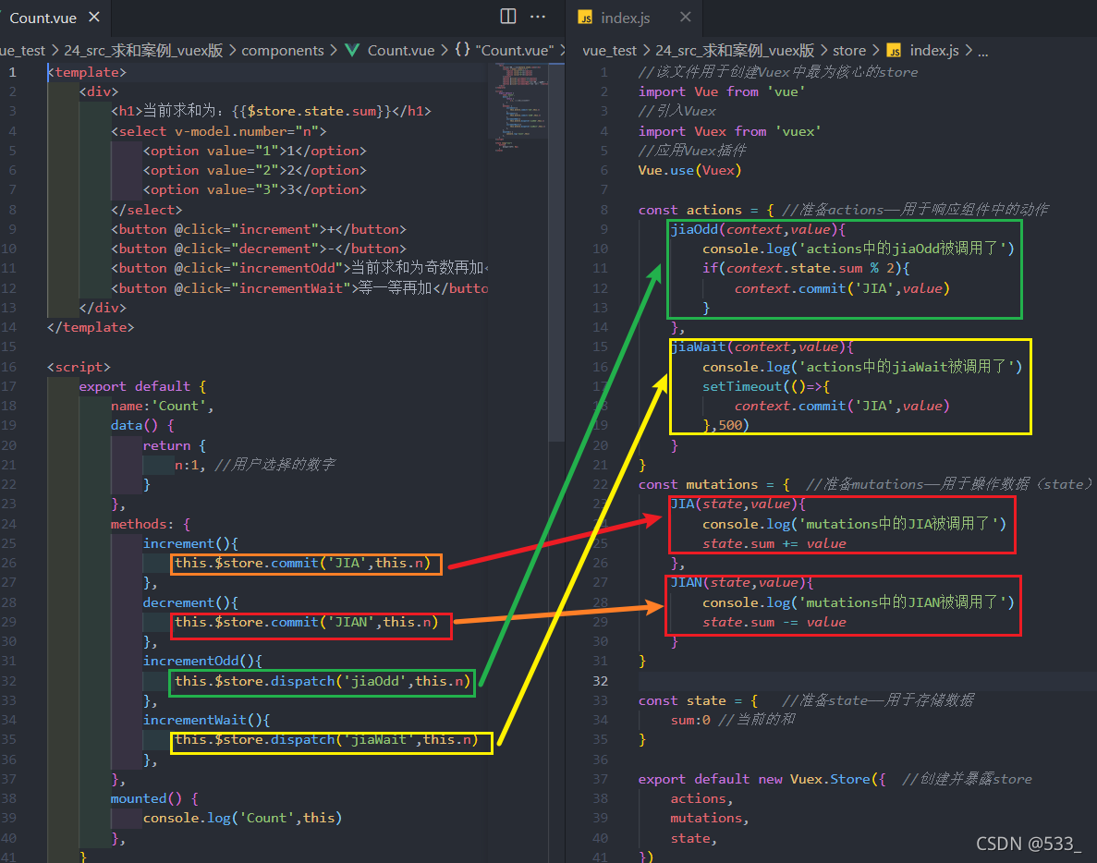Click 'const mutations = {' line
1097x863 pixels.
[x=714, y=485]
